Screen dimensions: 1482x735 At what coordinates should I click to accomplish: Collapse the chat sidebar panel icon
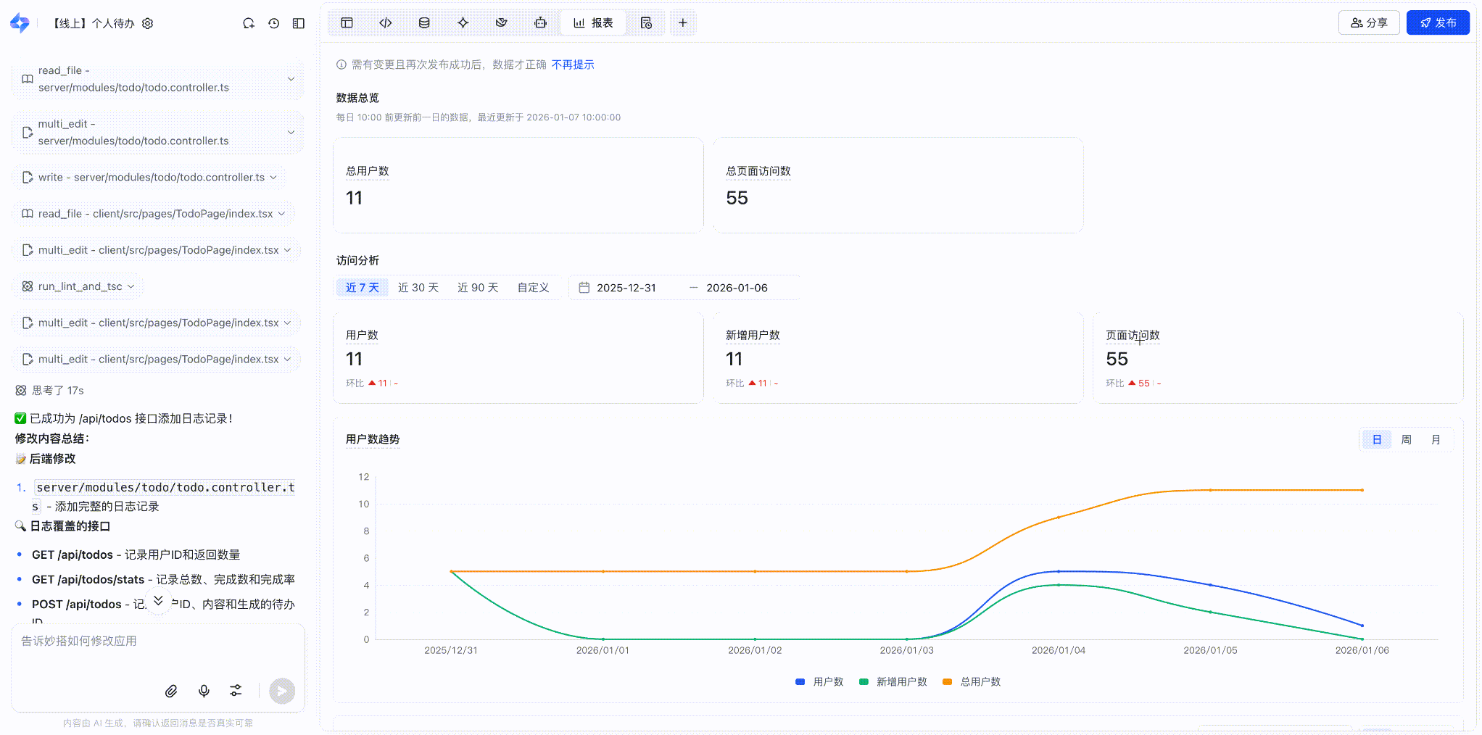point(299,23)
